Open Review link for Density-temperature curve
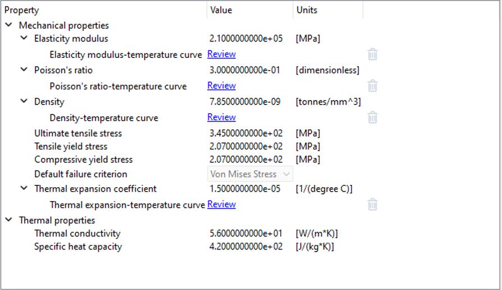 click(x=221, y=117)
